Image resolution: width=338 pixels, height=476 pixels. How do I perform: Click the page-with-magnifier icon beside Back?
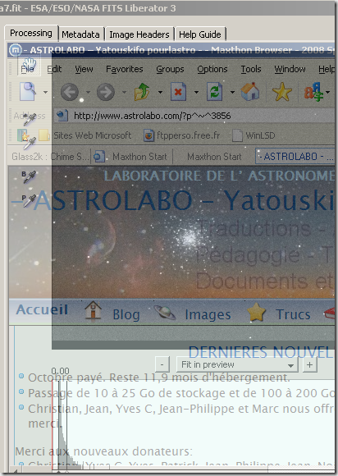pos(28,91)
